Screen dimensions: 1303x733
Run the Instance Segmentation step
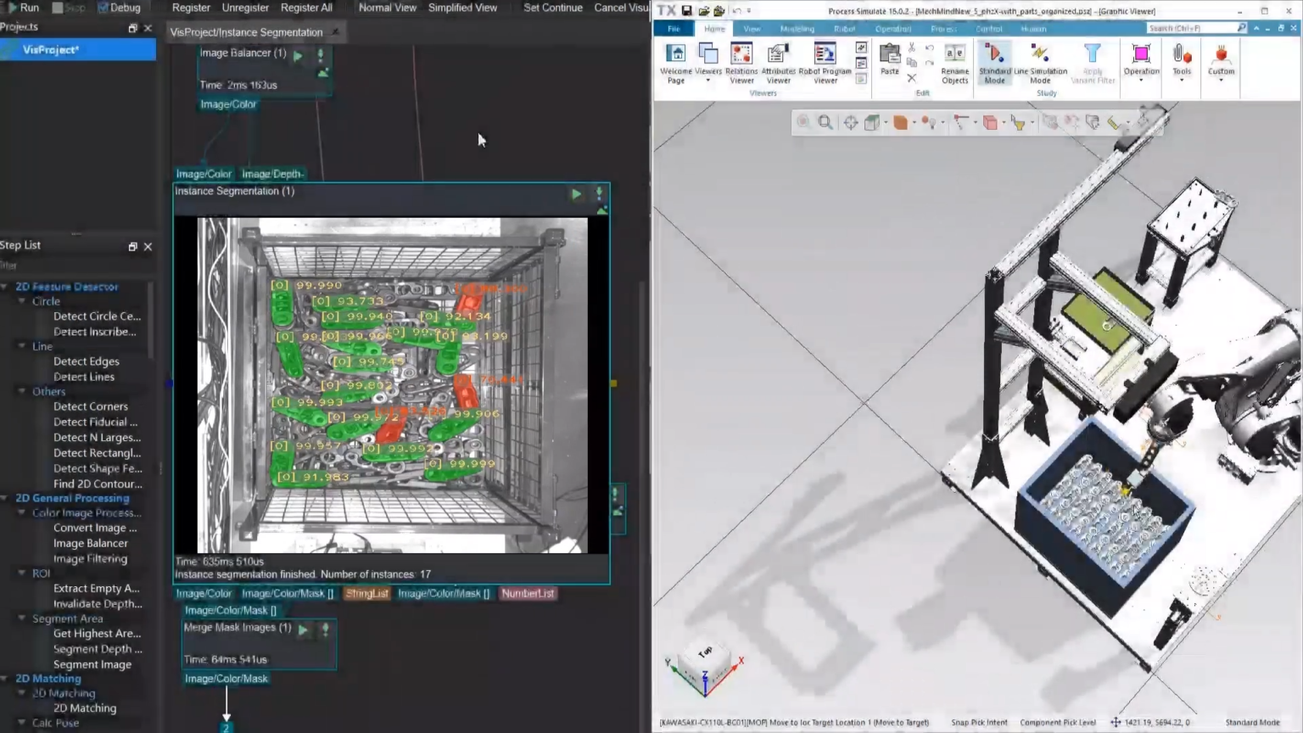point(576,194)
